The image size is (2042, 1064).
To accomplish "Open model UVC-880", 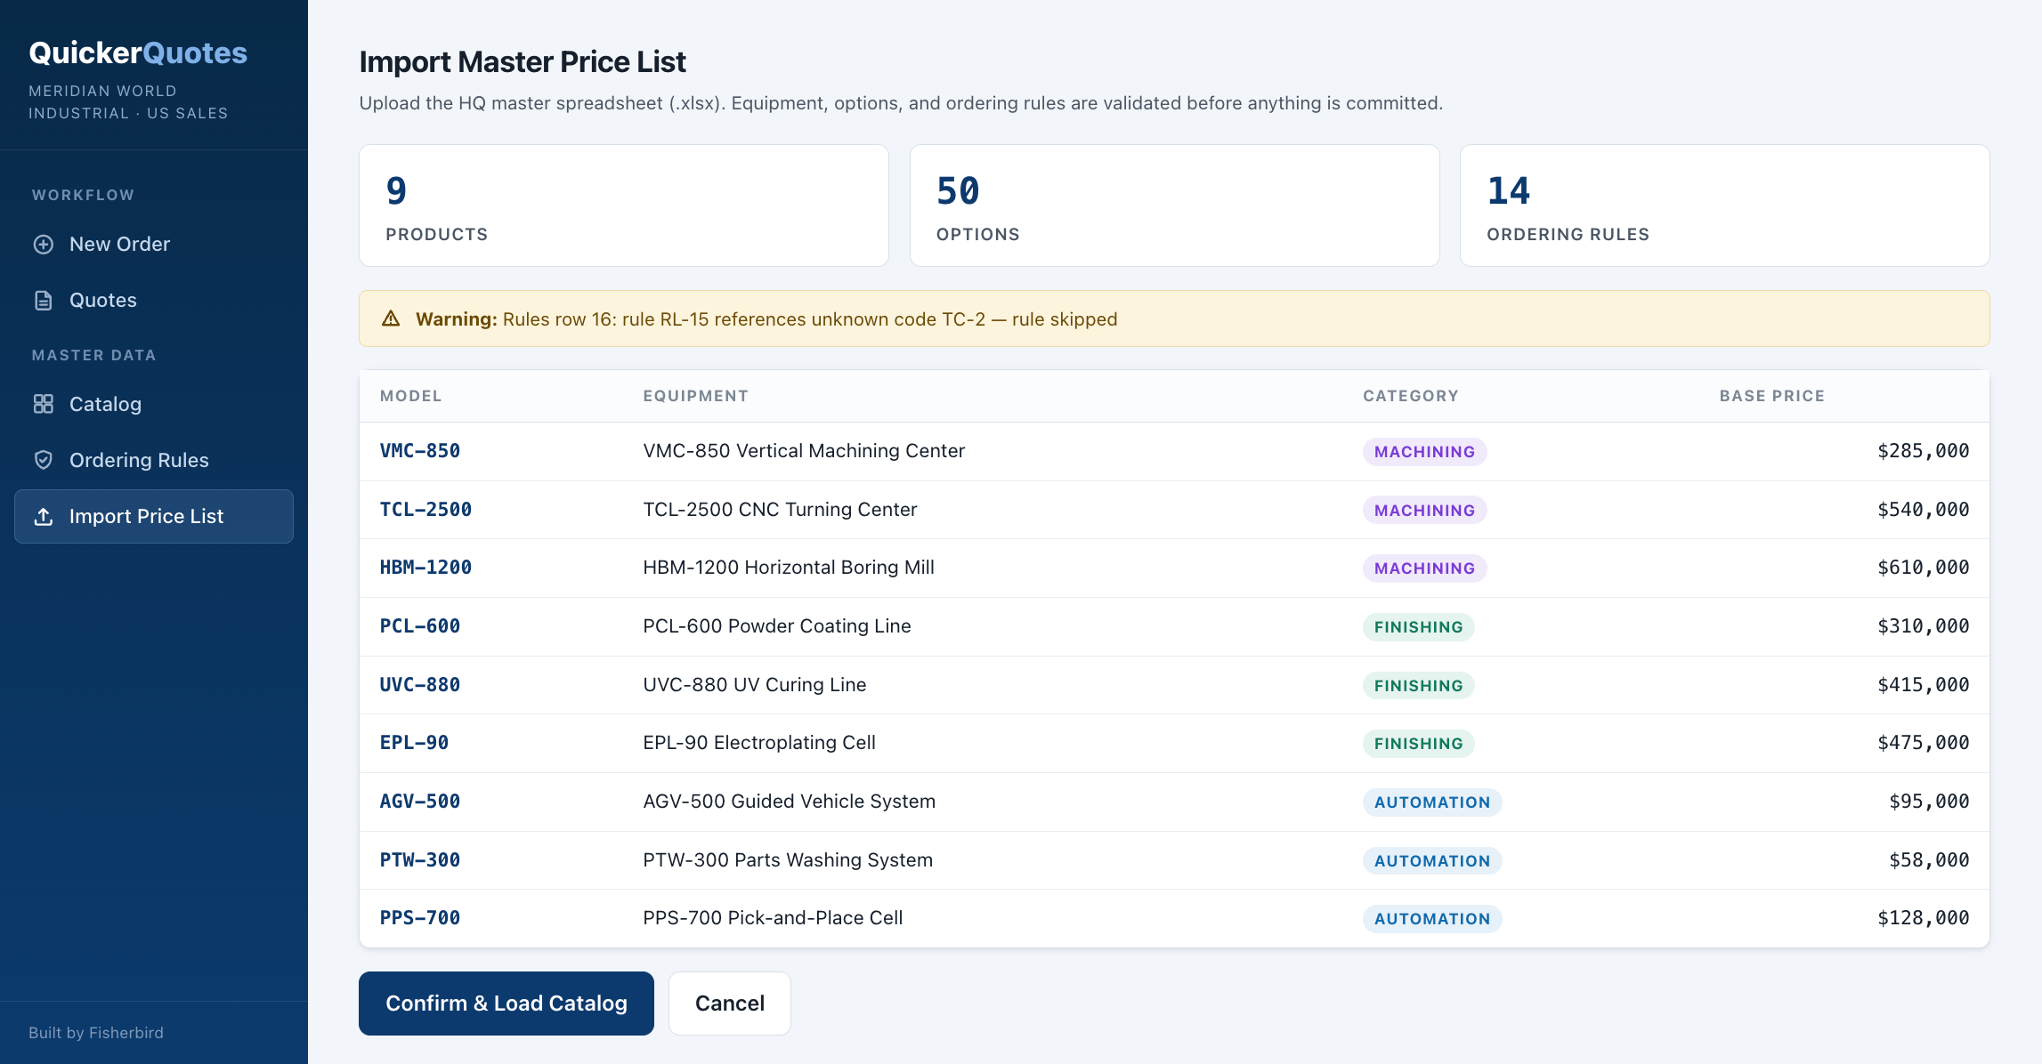I will [x=420, y=685].
